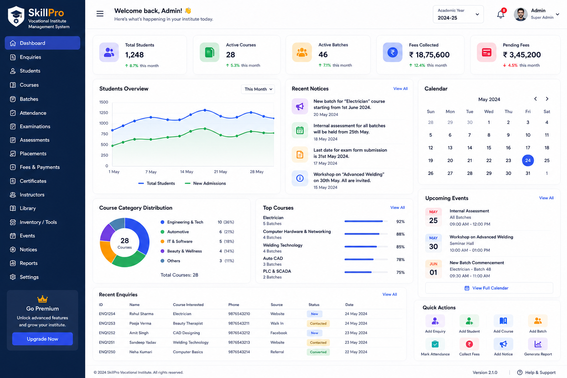567x378 pixels.
Task: Click the Add Course book icon
Action: tap(503, 321)
